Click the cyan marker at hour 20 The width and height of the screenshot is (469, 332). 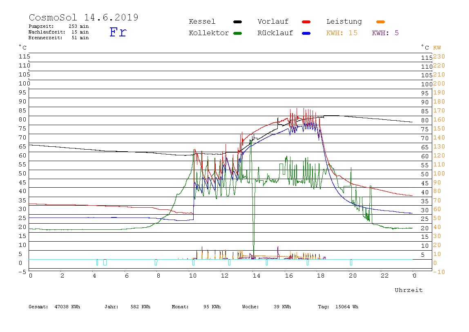click(351, 262)
